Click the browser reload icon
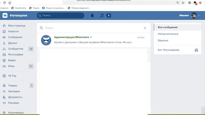 (x=4, y=3)
